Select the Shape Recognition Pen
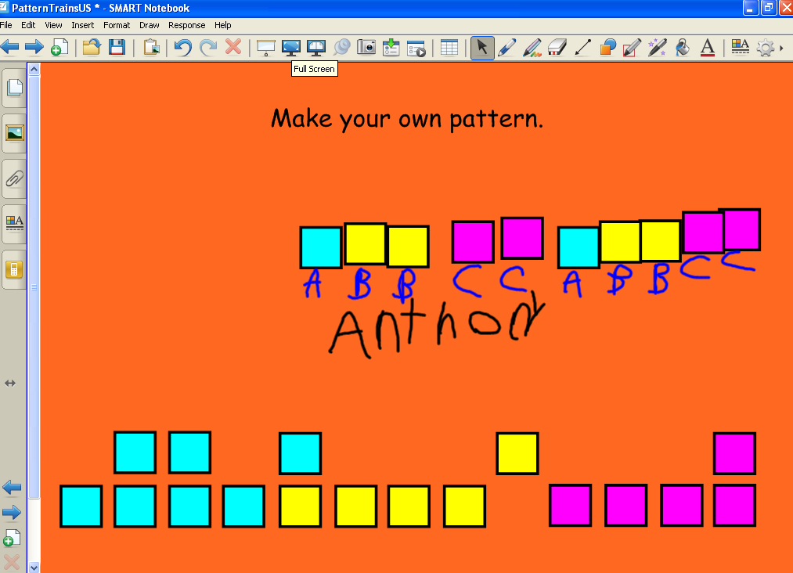793x573 pixels. point(633,48)
